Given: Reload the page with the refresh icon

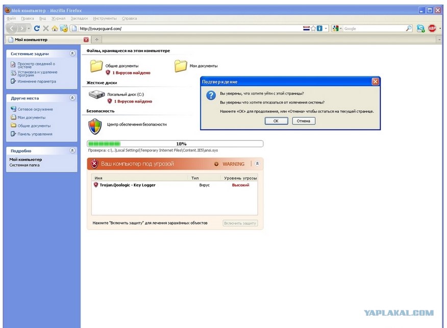Looking at the screenshot, I should pos(37,28).
